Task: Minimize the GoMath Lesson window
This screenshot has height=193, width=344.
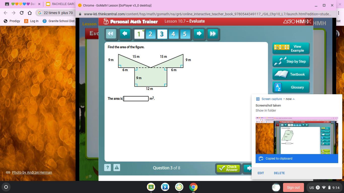Action: tap(316, 5)
